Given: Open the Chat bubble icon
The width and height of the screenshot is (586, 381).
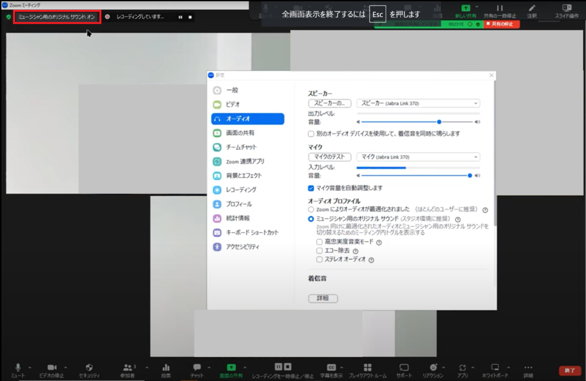Looking at the screenshot, I should (197, 367).
